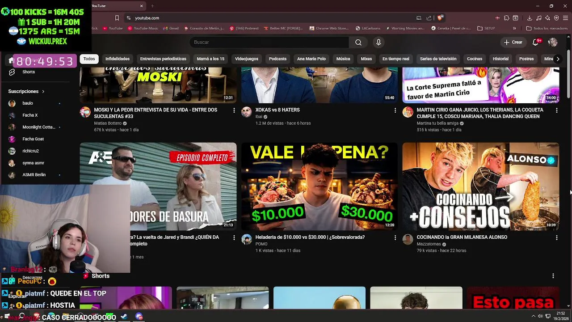Close the YouTube browser tab
The image size is (572, 322).
[142, 6]
